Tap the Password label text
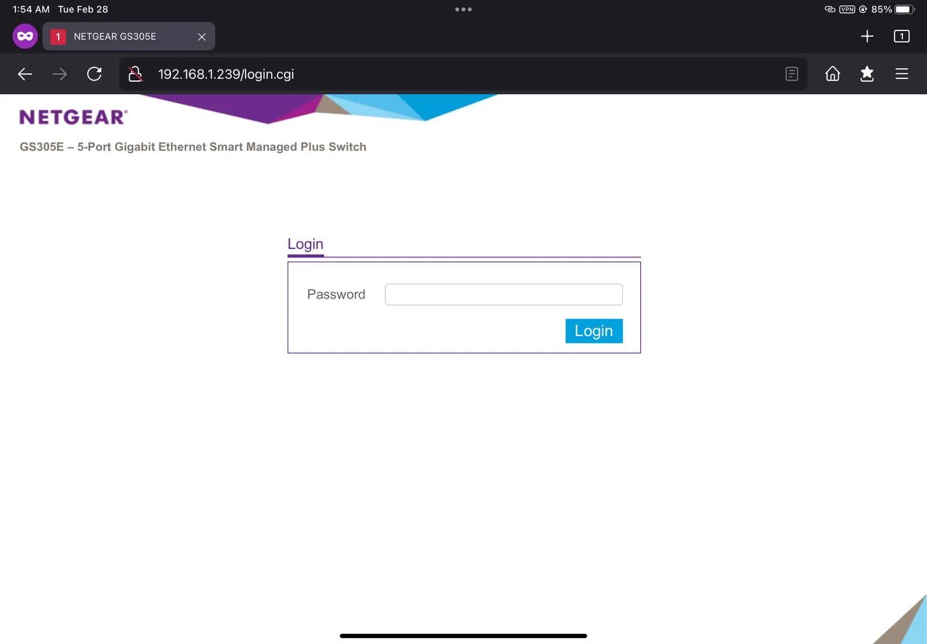The height and width of the screenshot is (644, 927). pos(336,295)
